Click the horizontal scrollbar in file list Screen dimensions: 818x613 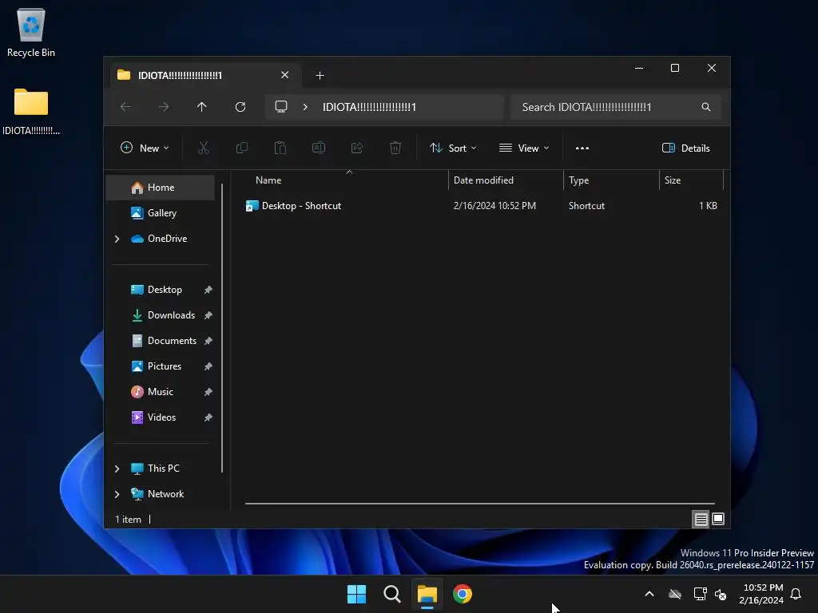coord(479,504)
